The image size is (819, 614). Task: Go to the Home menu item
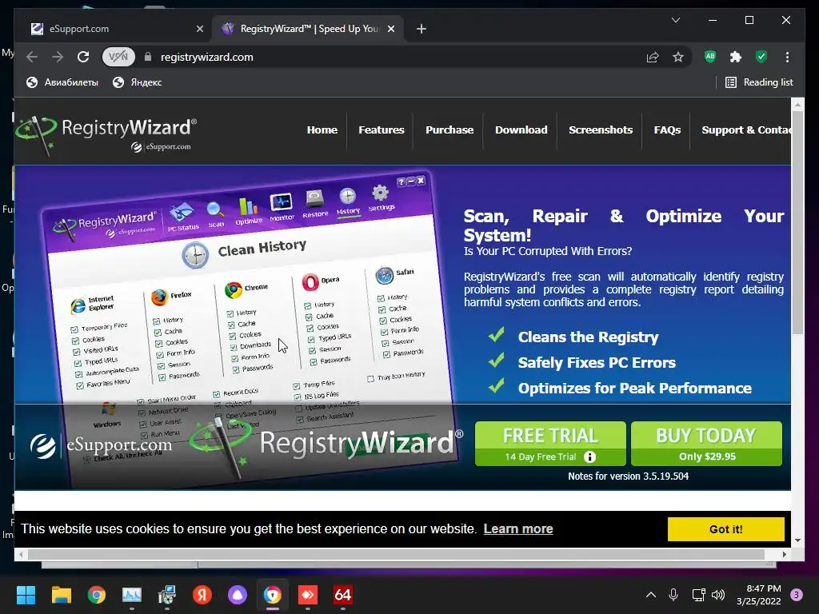coord(322,130)
